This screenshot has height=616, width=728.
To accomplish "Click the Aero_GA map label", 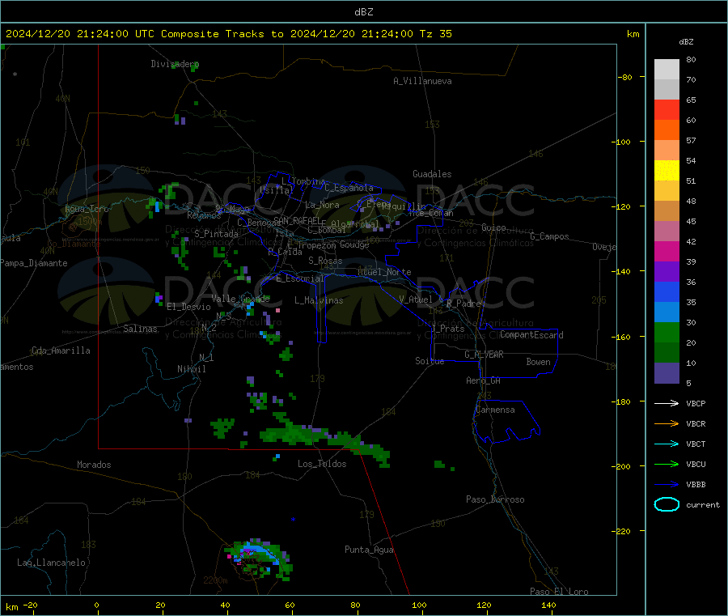I will 483,380.
